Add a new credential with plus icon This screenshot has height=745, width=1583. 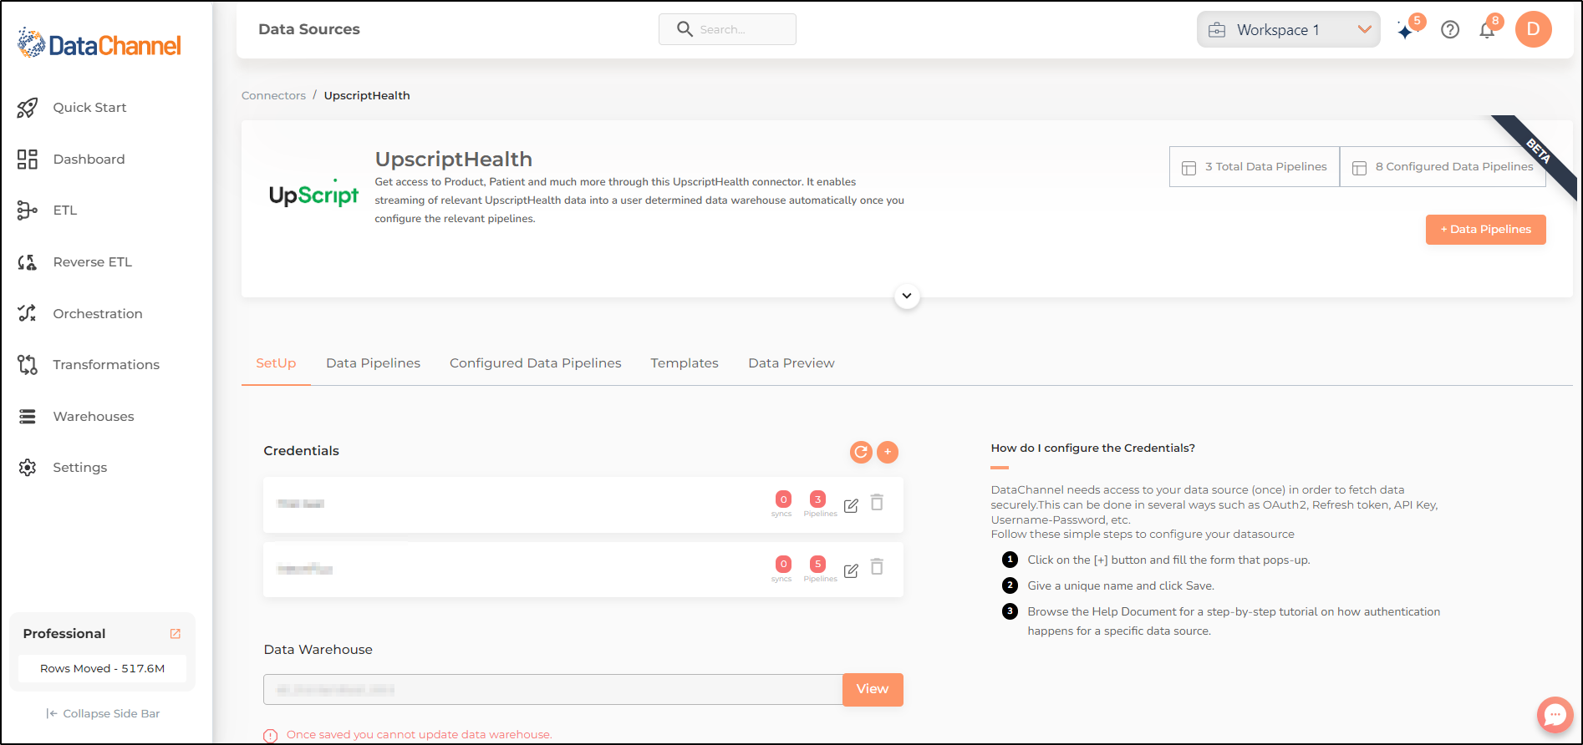pyautogui.click(x=888, y=452)
